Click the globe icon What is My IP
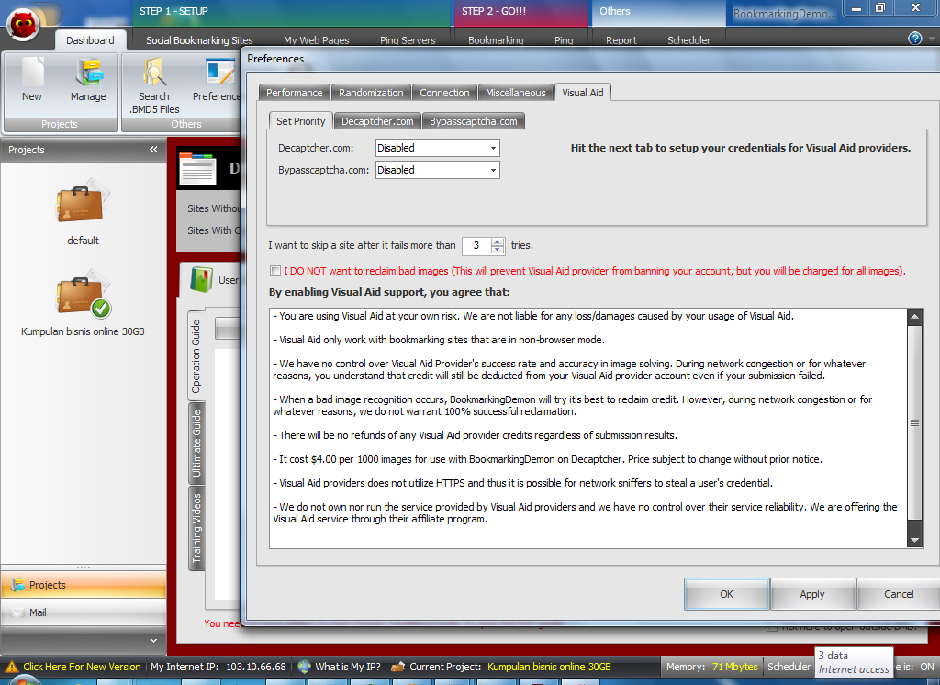 (x=304, y=667)
